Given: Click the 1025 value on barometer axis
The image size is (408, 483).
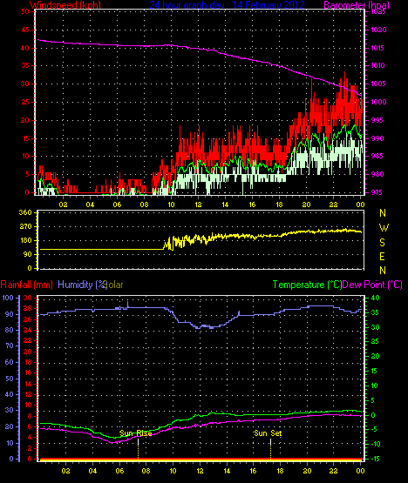Looking at the screenshot, I should click(x=378, y=11).
